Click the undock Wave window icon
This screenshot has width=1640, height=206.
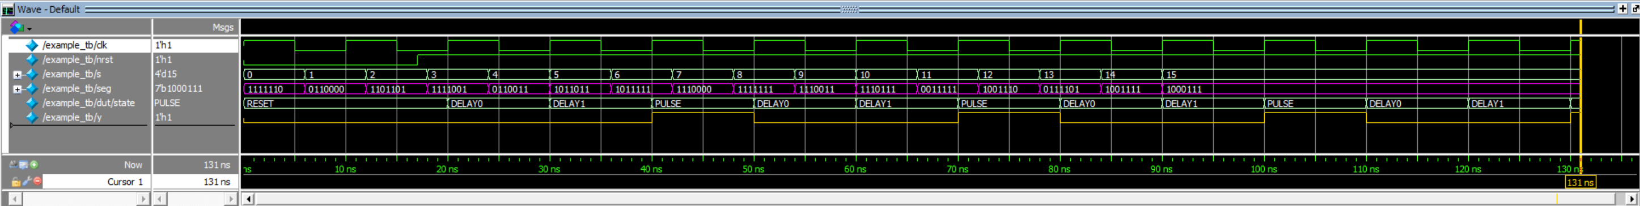point(1635,9)
